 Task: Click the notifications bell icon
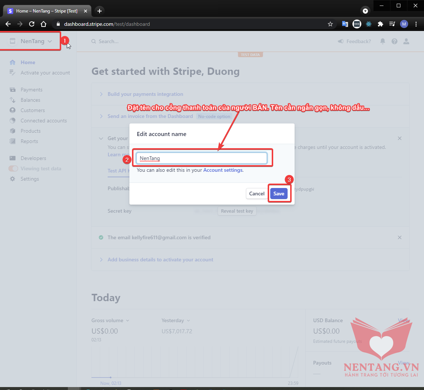(383, 41)
